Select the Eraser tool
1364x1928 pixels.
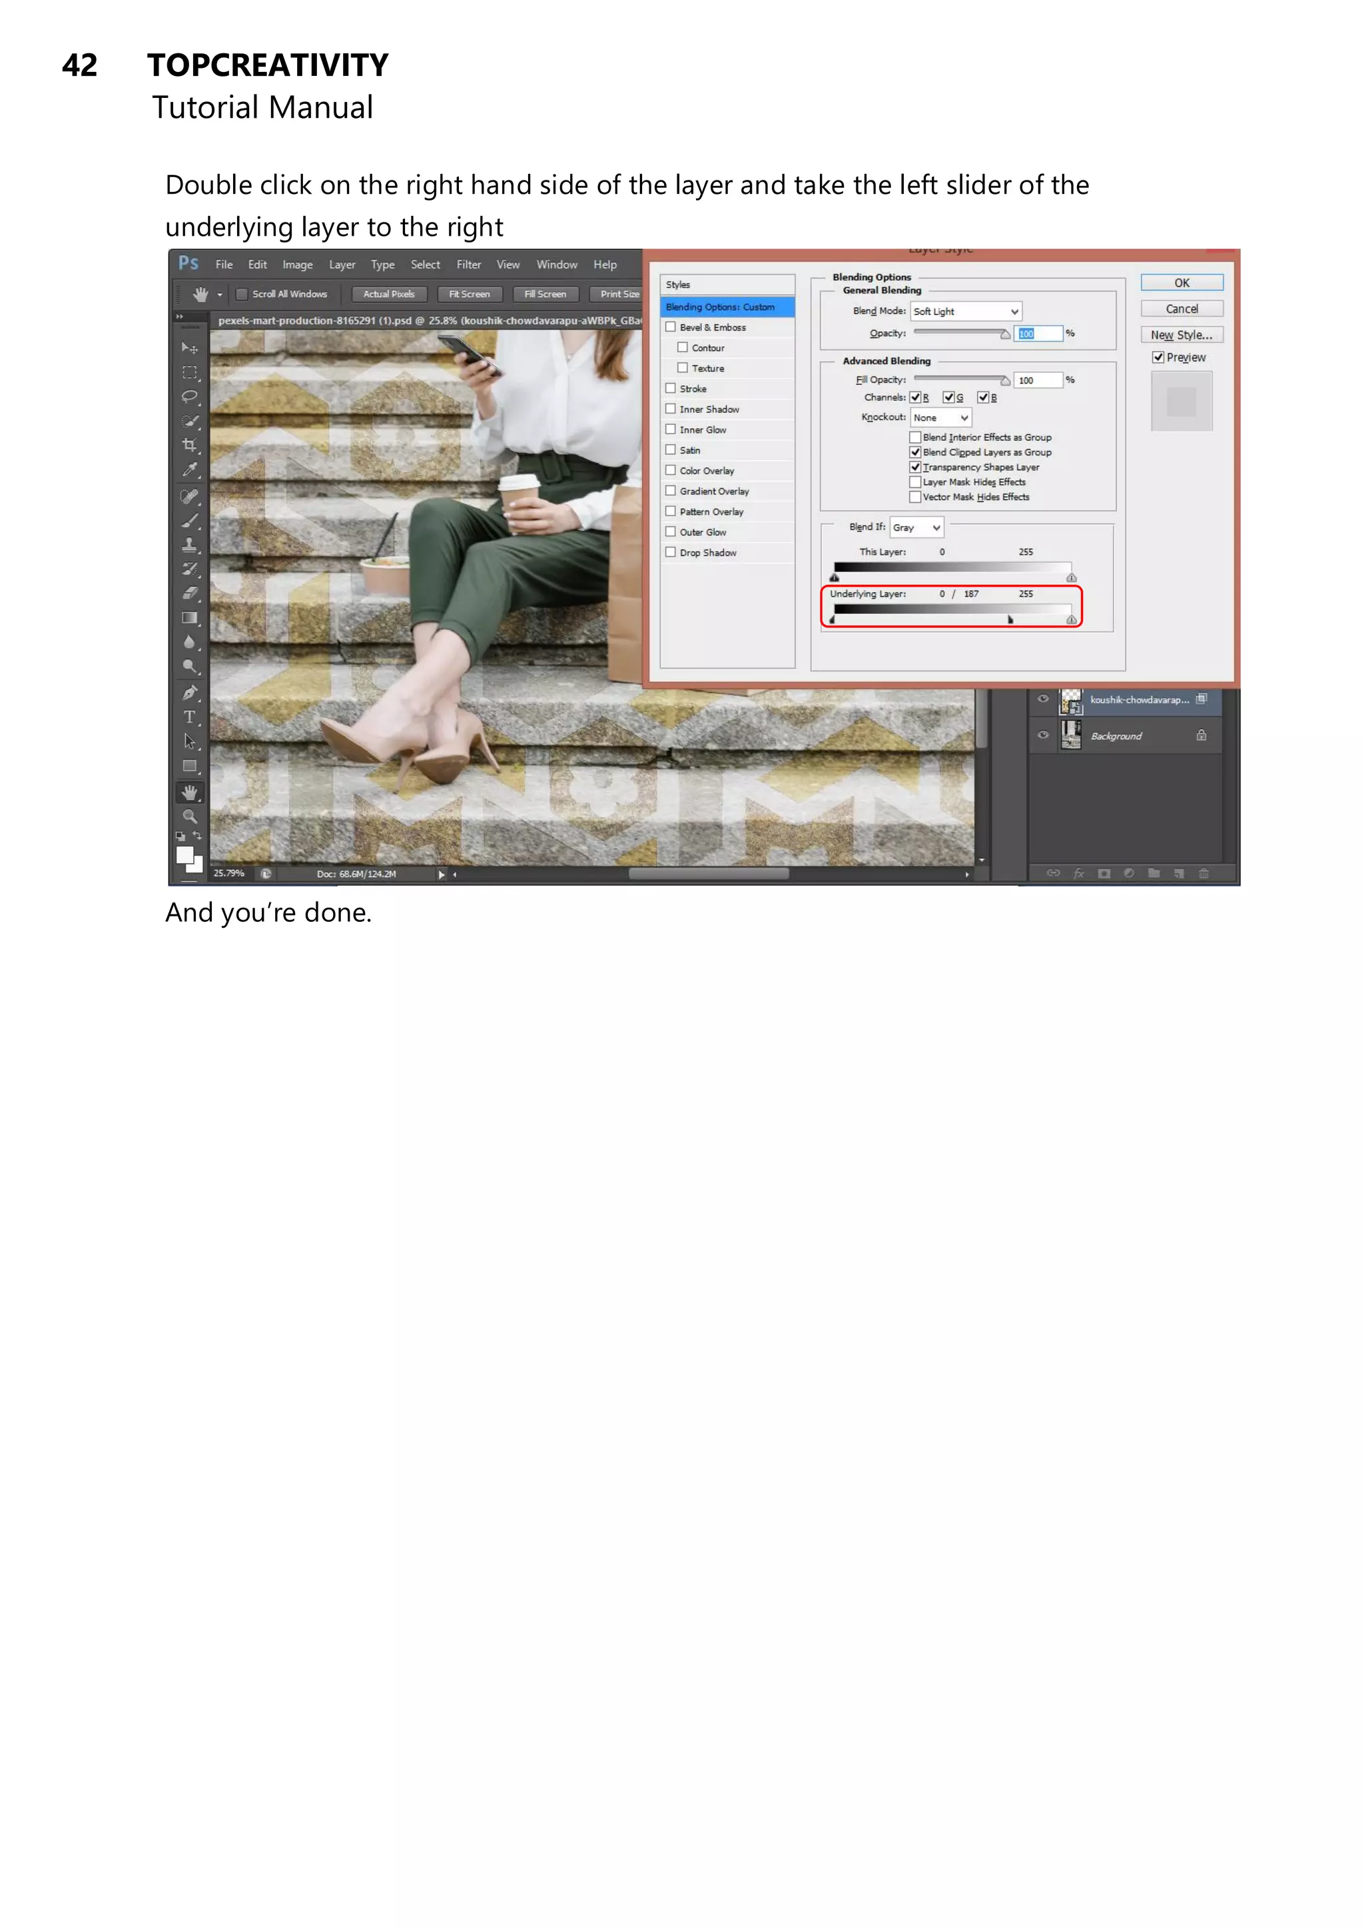tap(190, 593)
